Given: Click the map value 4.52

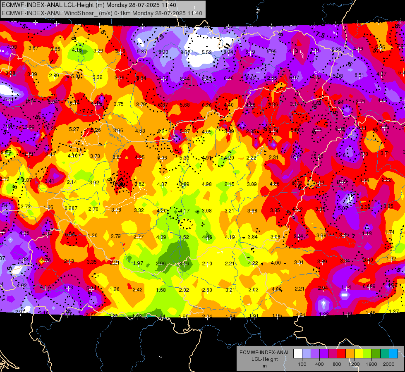Looking at the screenshot, I should click(184, 237).
